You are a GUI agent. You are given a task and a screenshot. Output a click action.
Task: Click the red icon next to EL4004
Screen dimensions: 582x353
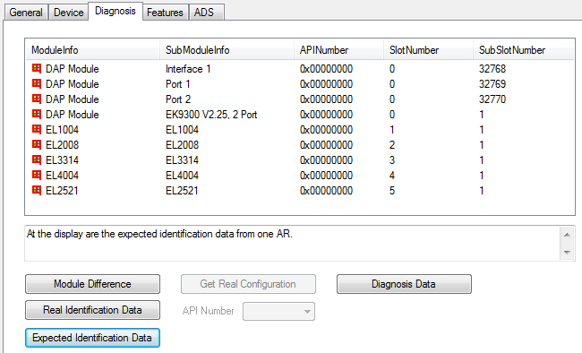[37, 175]
